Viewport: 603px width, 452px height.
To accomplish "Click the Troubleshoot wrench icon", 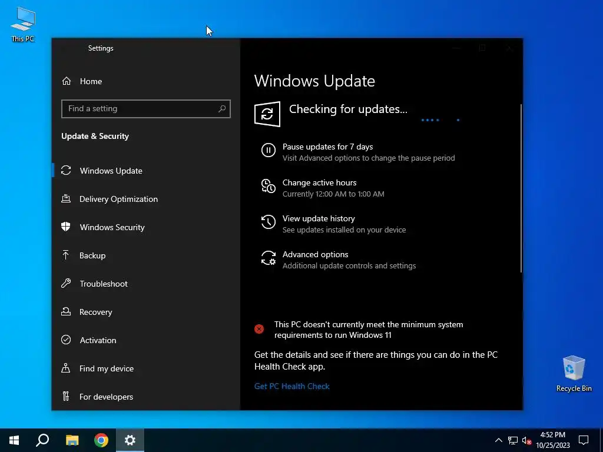I will tap(66, 284).
